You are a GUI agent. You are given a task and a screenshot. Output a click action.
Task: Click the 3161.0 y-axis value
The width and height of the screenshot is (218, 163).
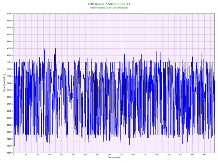pyautogui.click(x=10, y=90)
